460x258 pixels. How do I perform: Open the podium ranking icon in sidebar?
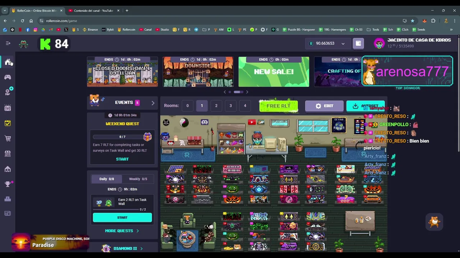pyautogui.click(x=8, y=199)
